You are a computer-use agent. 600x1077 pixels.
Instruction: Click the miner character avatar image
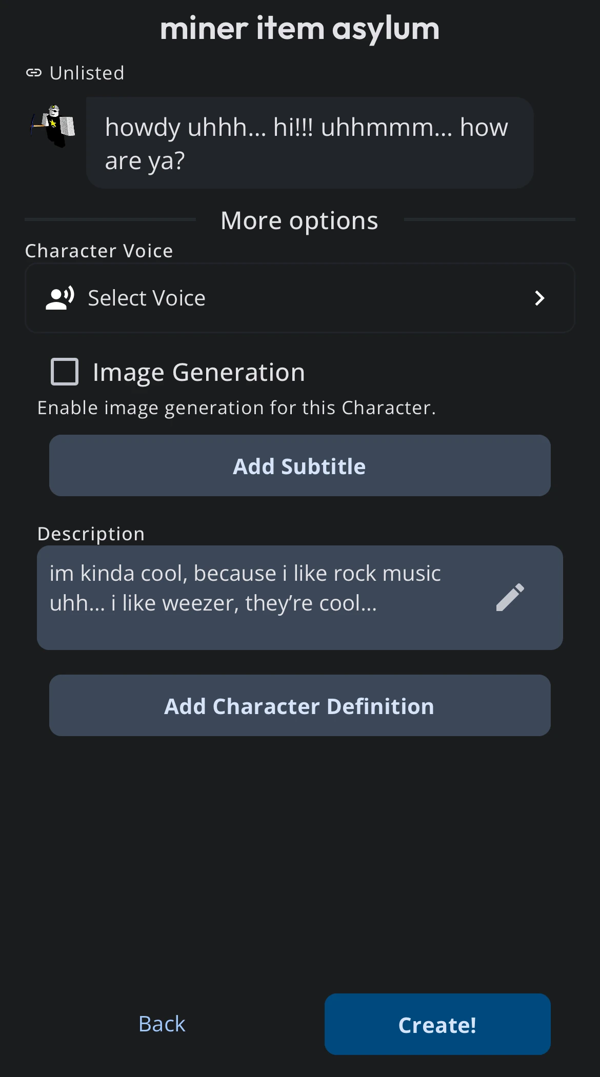tap(53, 126)
